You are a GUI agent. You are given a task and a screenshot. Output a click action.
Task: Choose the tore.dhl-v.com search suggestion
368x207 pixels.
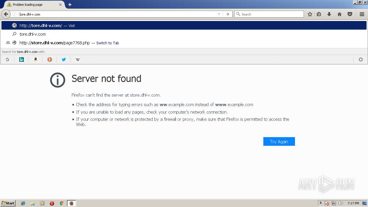pos(184,34)
